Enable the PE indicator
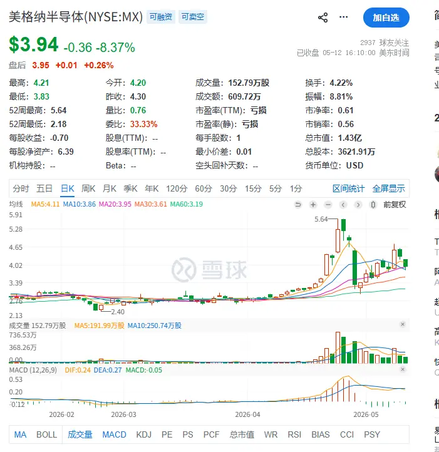439x452 pixels. point(167,434)
